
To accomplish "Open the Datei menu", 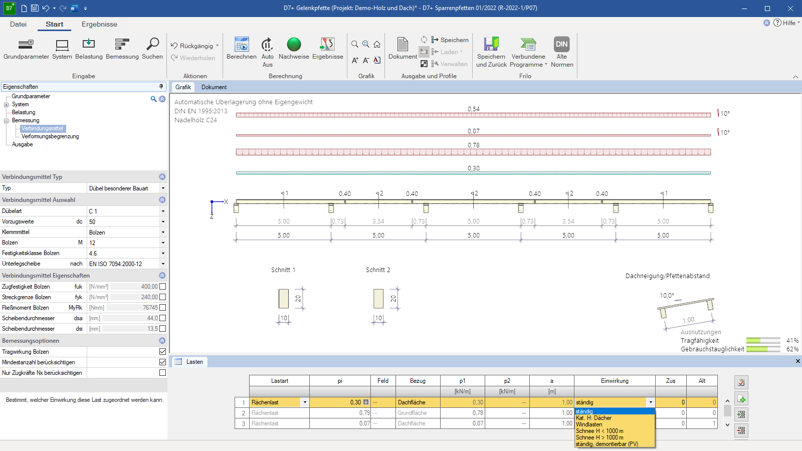I will [x=18, y=24].
